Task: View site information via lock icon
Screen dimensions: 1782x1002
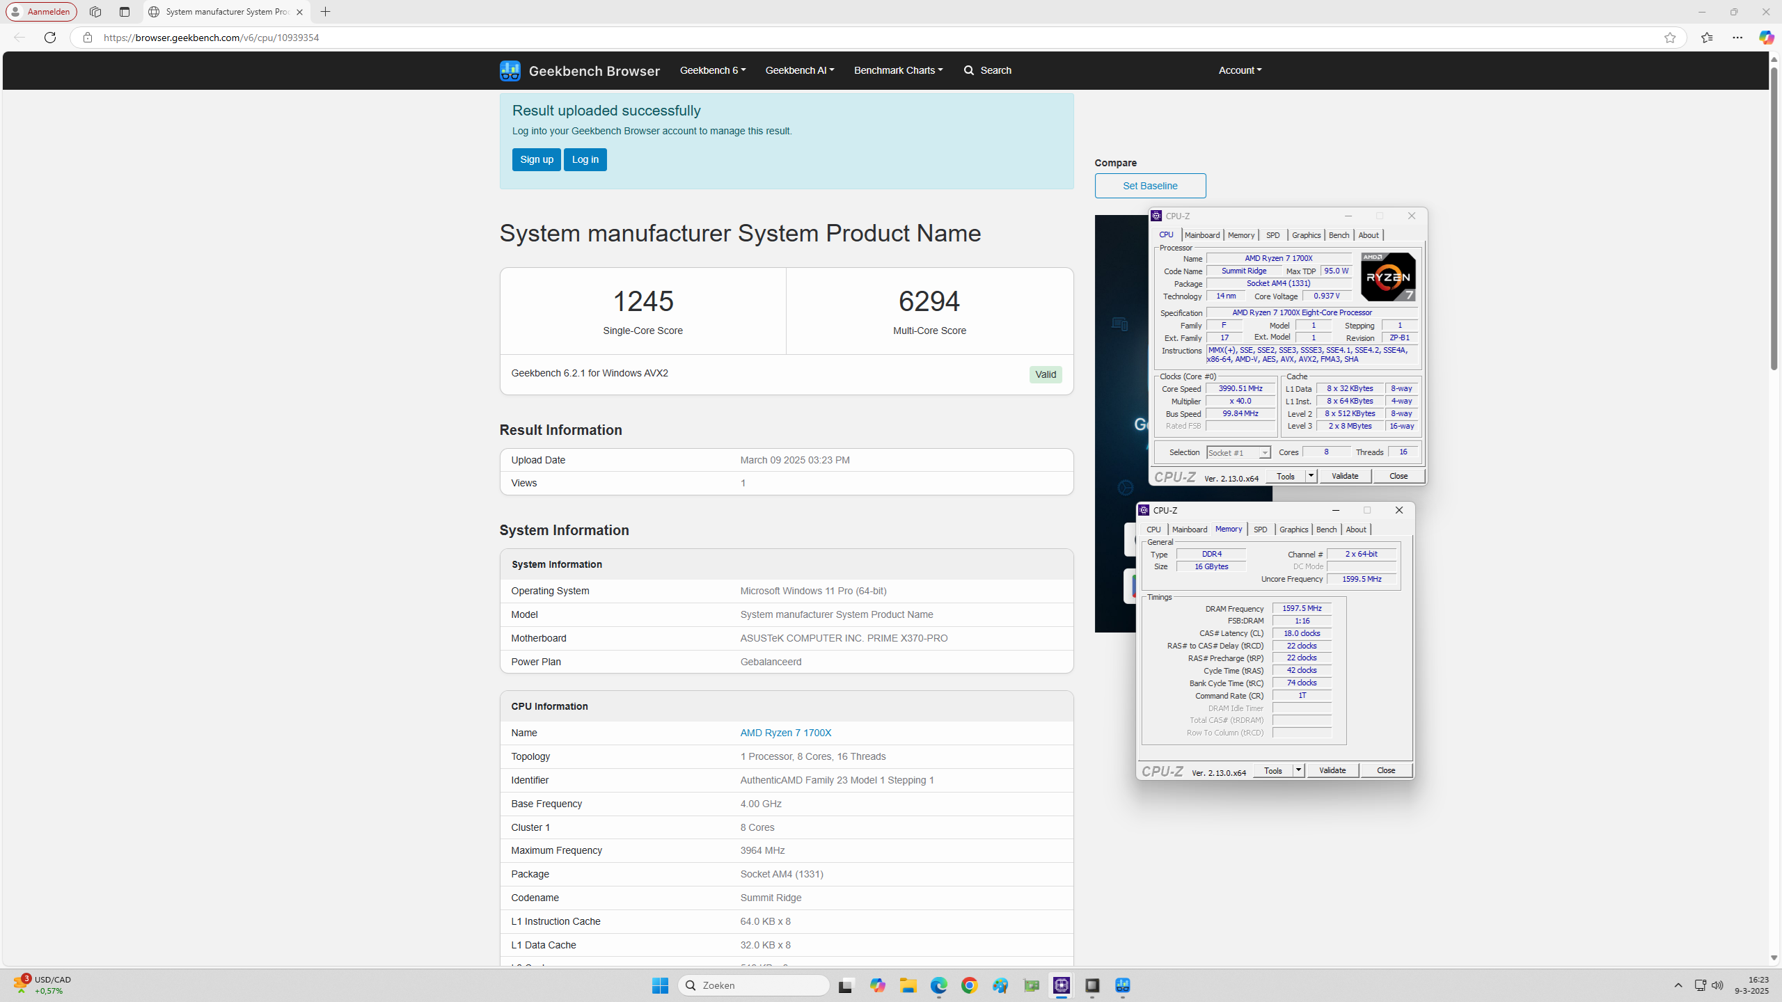Action: point(87,38)
